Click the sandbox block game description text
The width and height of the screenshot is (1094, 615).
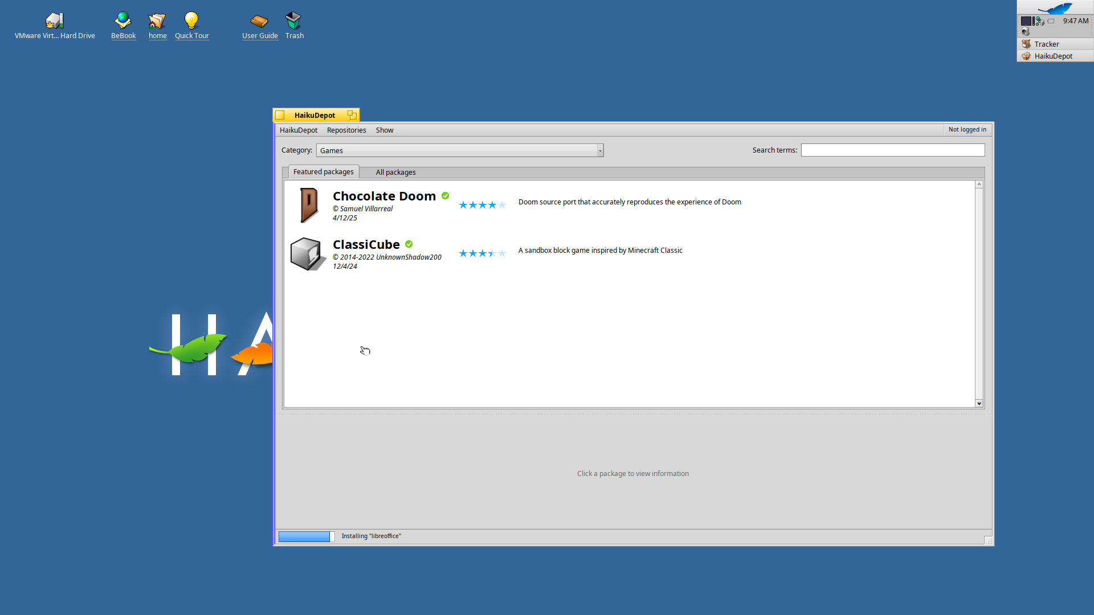600,251
